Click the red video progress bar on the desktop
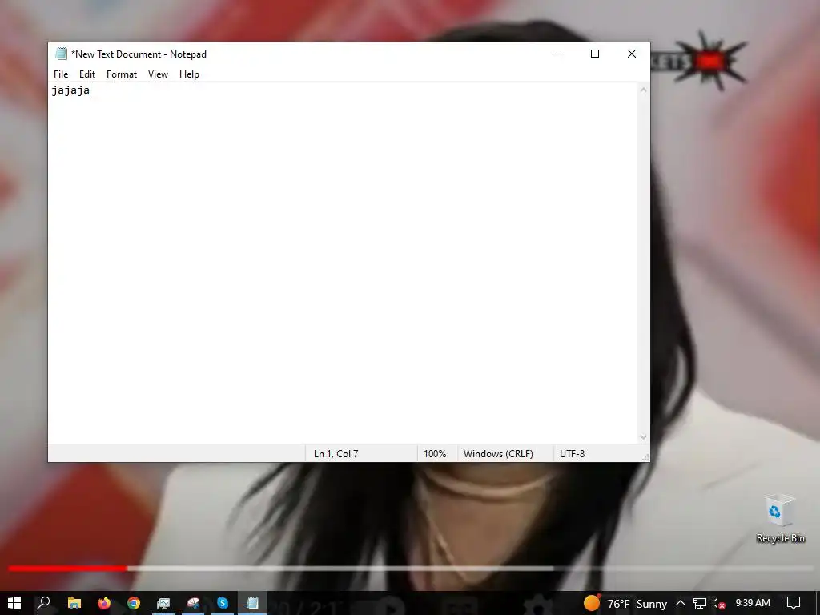The height and width of the screenshot is (615, 820). (x=67, y=568)
